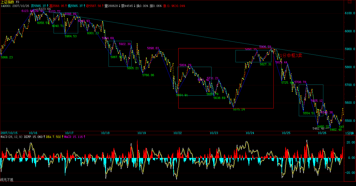Select the red 1分中枢3卖 annotation
The height and width of the screenshot is (186, 356).
[x=291, y=56]
